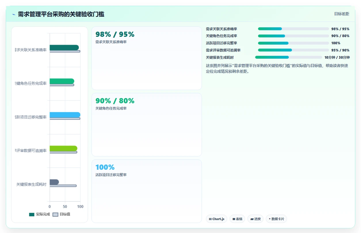Click 90% / 80% value in progress list

tap(340, 36)
